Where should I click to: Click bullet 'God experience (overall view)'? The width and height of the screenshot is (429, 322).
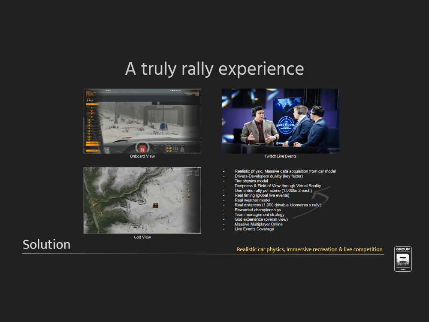pos(261,219)
